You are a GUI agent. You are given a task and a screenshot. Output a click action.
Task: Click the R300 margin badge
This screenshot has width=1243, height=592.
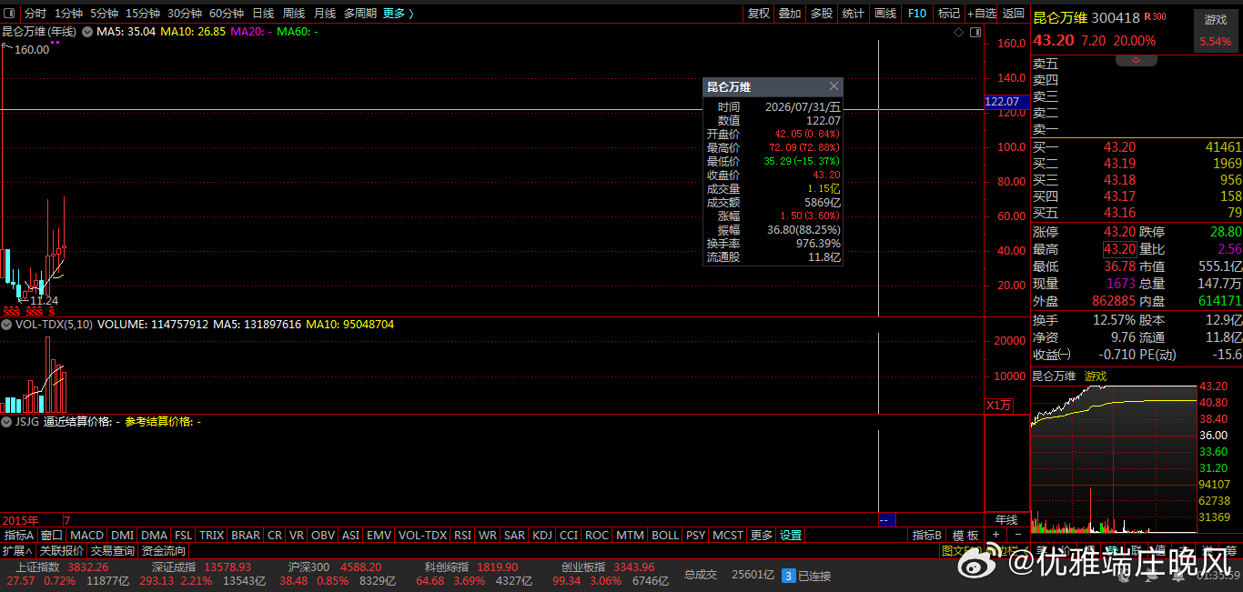pos(1155,16)
